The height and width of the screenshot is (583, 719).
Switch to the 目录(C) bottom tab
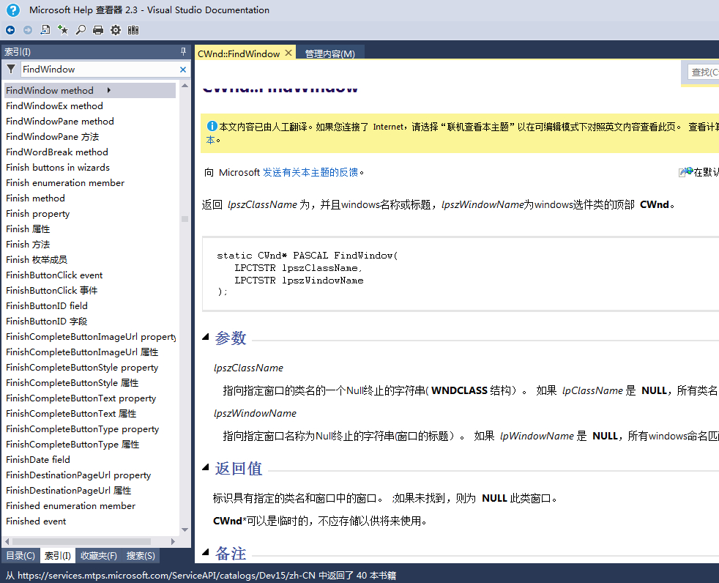point(21,555)
